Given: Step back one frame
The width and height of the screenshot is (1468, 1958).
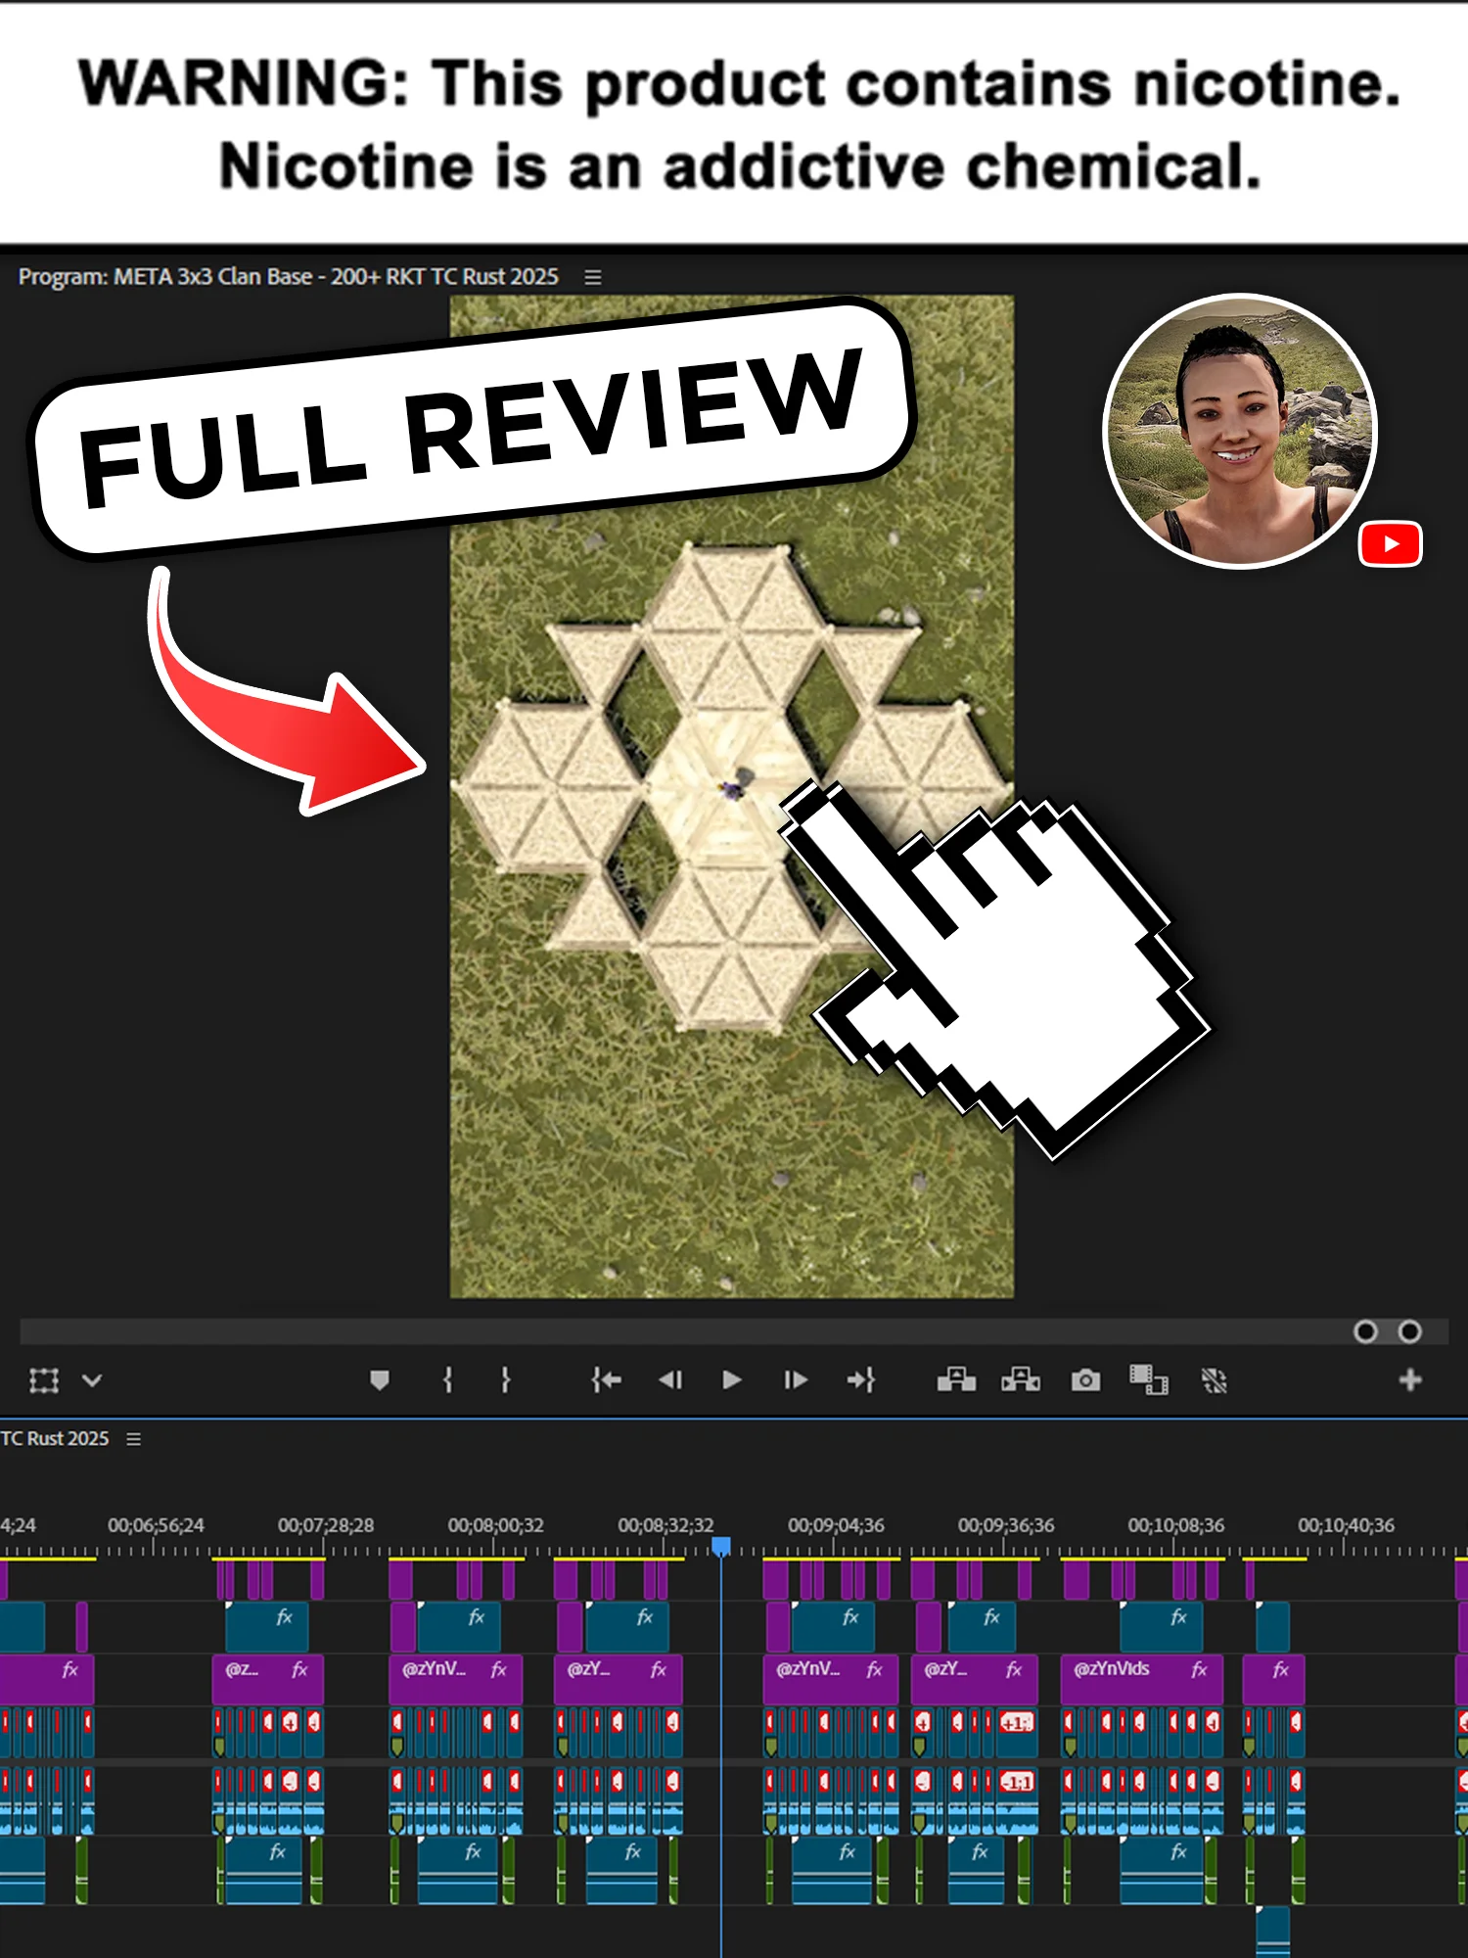Looking at the screenshot, I should point(670,1380).
